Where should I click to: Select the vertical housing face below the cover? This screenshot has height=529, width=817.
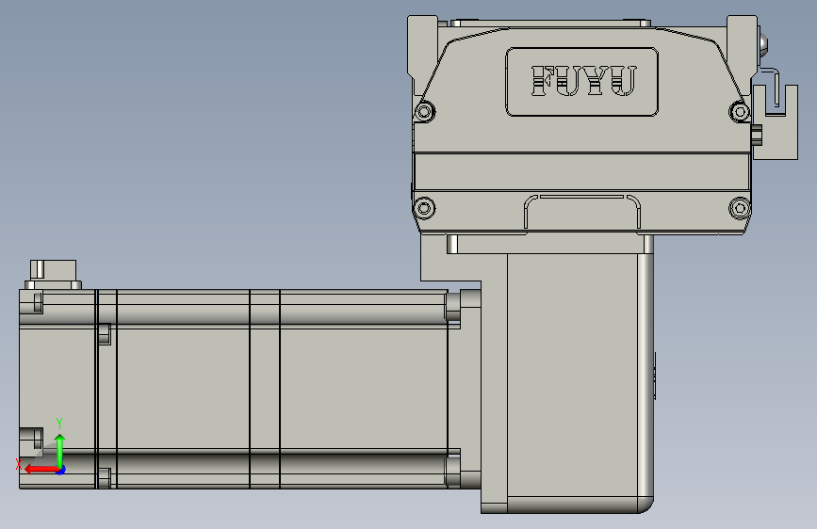pos(572,375)
